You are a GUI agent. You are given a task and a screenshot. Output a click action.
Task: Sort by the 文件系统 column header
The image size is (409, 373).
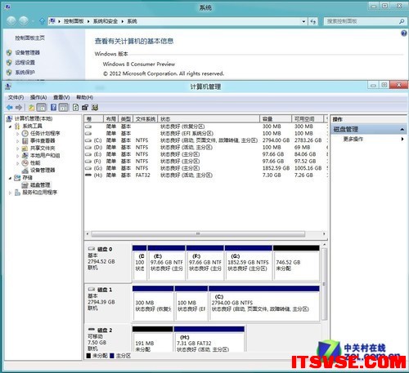click(x=146, y=119)
